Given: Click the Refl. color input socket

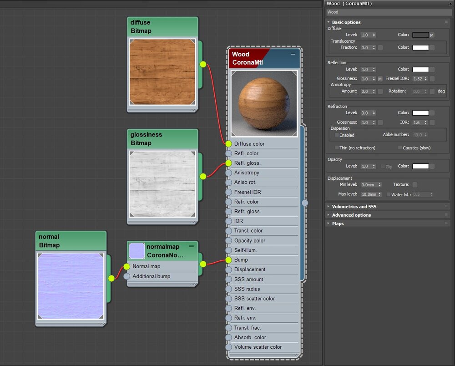Looking at the screenshot, I should pyautogui.click(x=228, y=153).
